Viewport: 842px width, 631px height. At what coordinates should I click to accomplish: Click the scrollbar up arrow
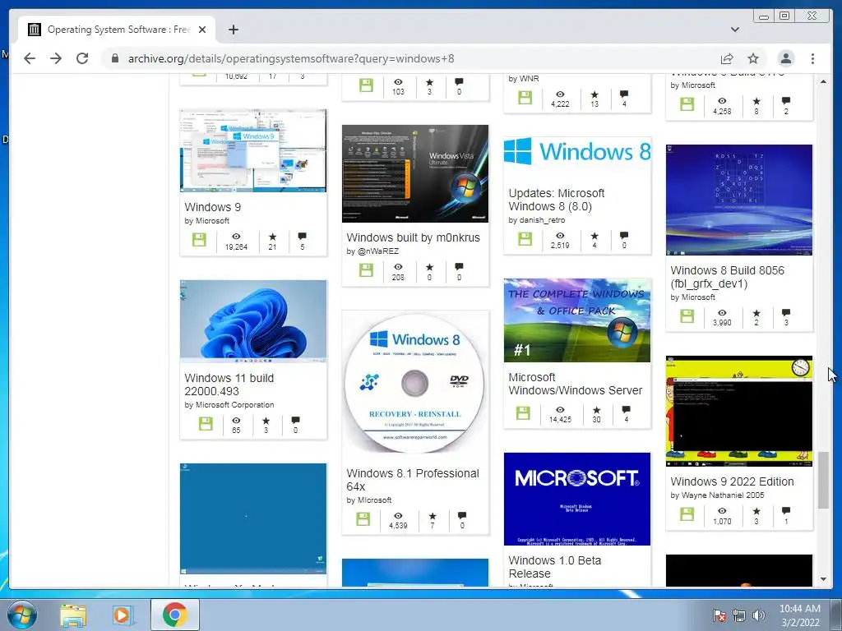click(x=823, y=81)
